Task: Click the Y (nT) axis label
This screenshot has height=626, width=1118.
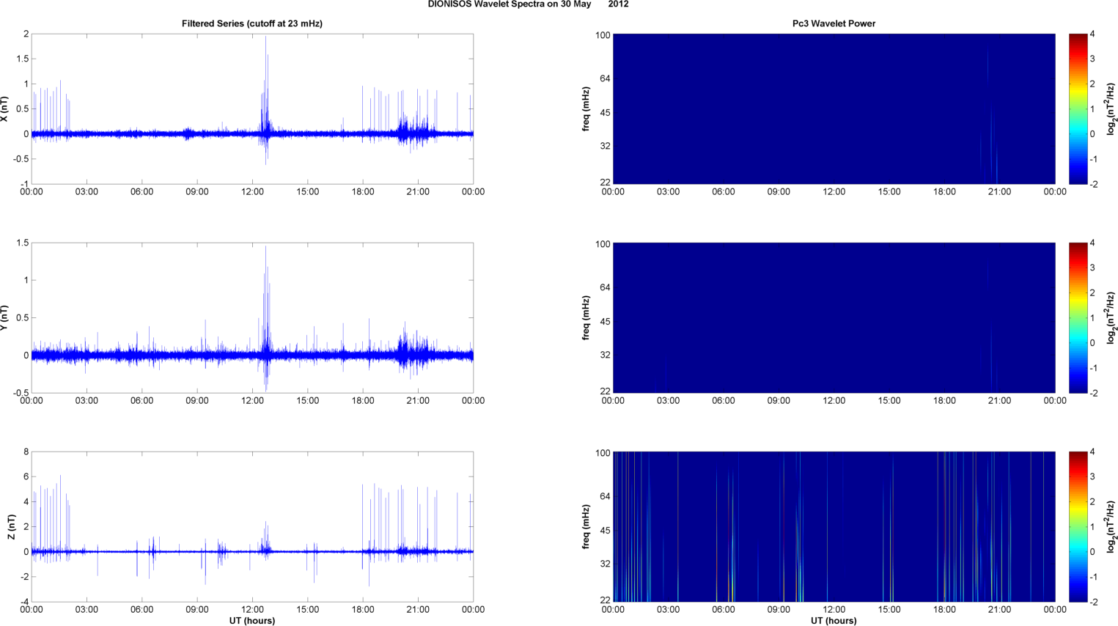Action: (x=5, y=317)
